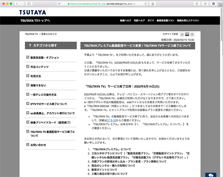The width and height of the screenshot is (223, 177).
Task: Click the Safari address bar
Action: (x=102, y=4)
